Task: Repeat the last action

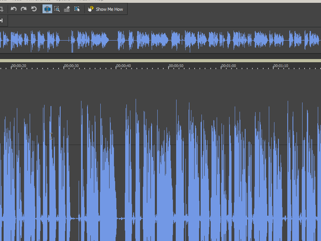Action: (x=34, y=9)
